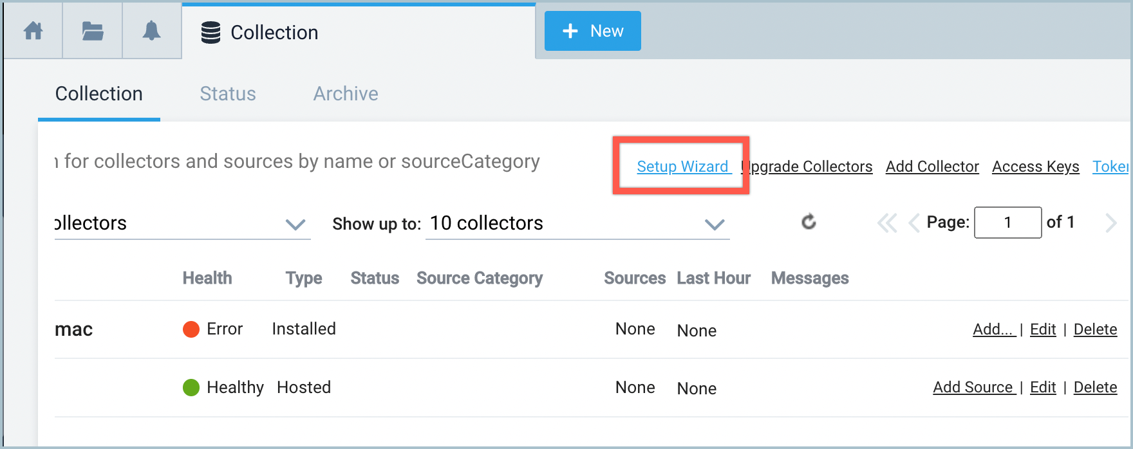
Task: Click the Page number input field
Action: (1007, 223)
